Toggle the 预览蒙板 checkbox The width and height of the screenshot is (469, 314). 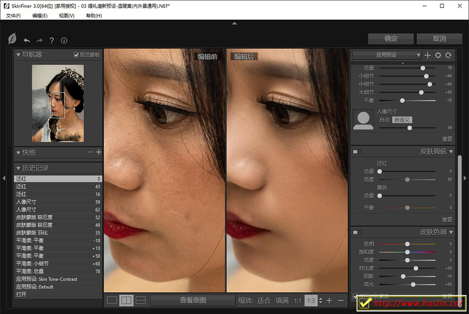pyautogui.click(x=76, y=55)
